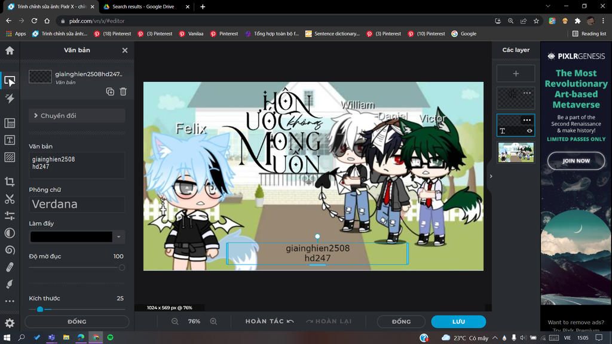
Task: Open the Vanilaa bookmark
Action: (191, 34)
